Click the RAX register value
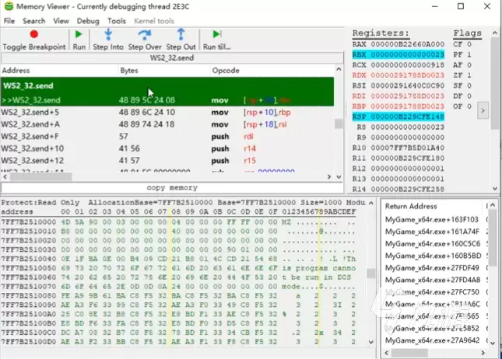502x359 pixels. click(x=408, y=44)
